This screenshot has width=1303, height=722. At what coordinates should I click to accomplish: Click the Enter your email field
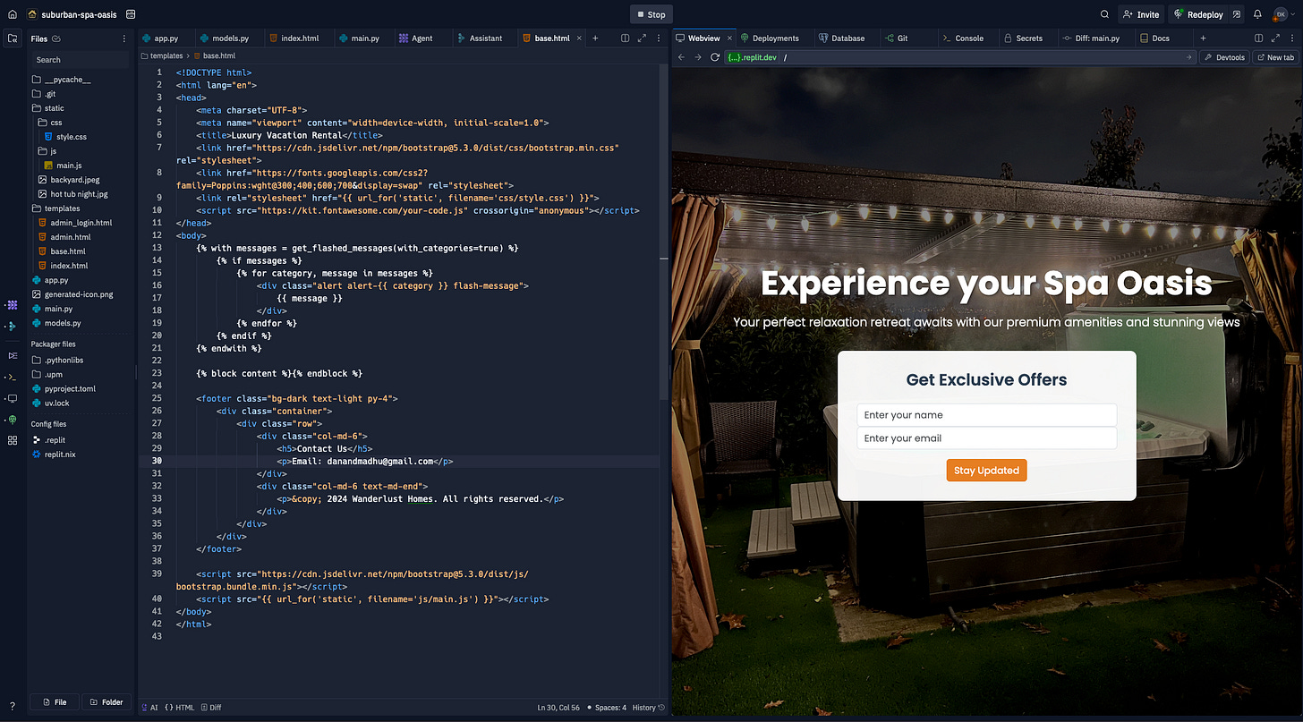tap(986, 438)
